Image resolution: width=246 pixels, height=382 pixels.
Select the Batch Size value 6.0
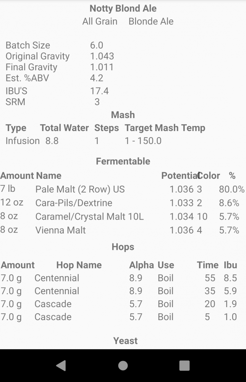click(97, 45)
